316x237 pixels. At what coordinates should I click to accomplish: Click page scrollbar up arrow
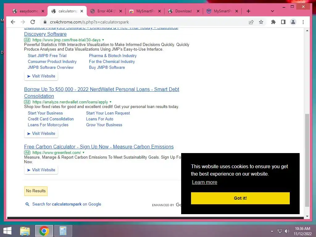(x=307, y=31)
